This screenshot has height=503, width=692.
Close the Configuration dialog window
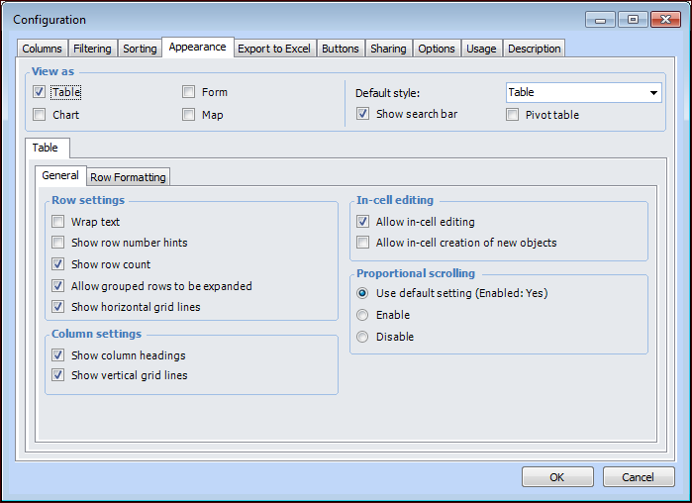662,19
